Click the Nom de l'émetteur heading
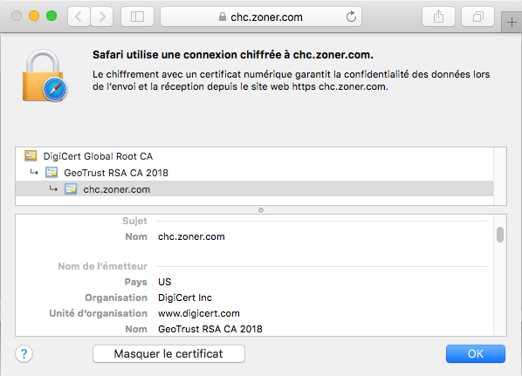The height and width of the screenshot is (376, 522). 102,266
